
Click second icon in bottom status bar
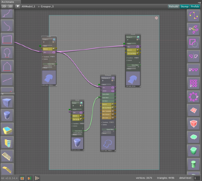click(x=30, y=178)
